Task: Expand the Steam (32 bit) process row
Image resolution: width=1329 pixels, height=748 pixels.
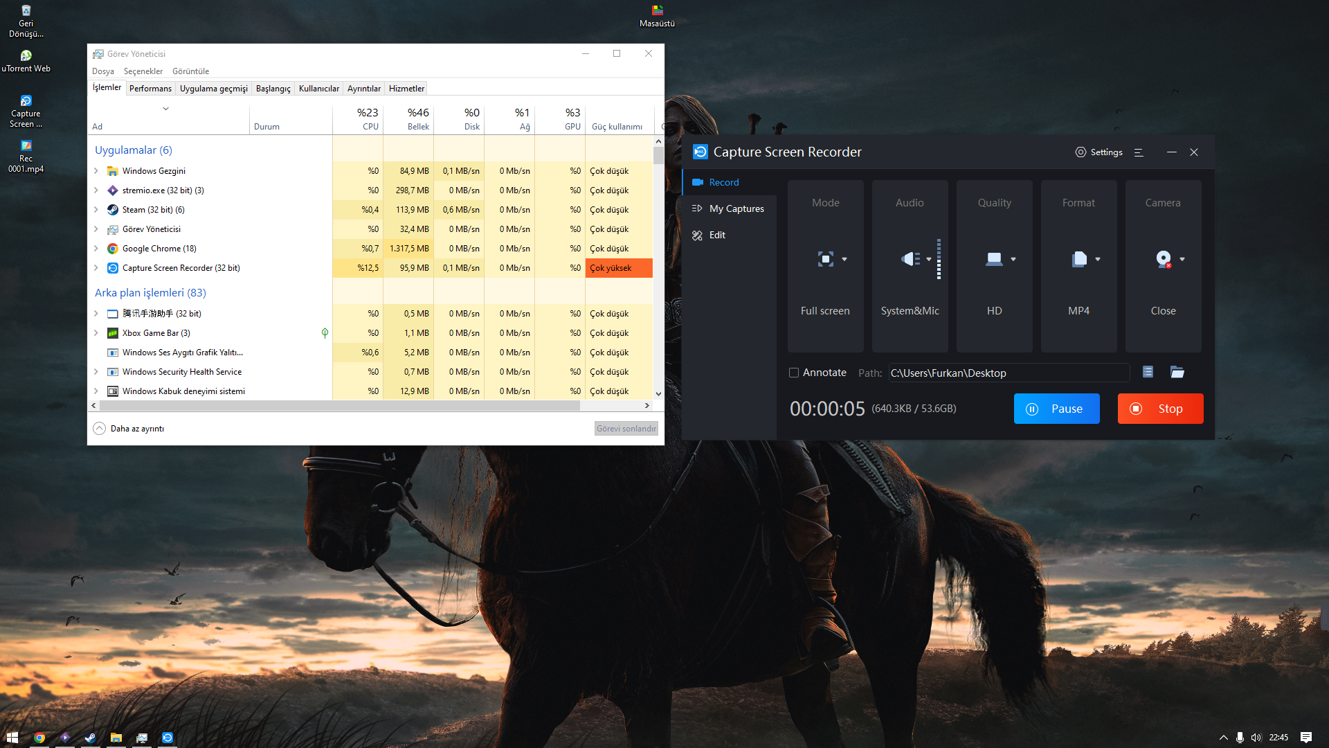Action: [x=96, y=210]
